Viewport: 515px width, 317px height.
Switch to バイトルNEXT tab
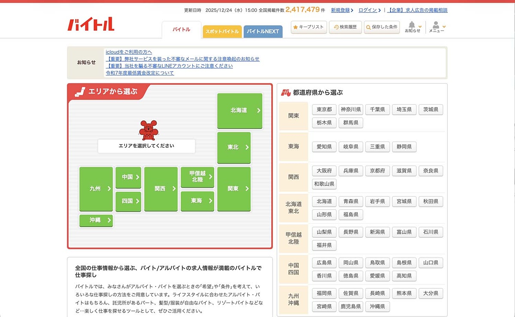click(263, 31)
